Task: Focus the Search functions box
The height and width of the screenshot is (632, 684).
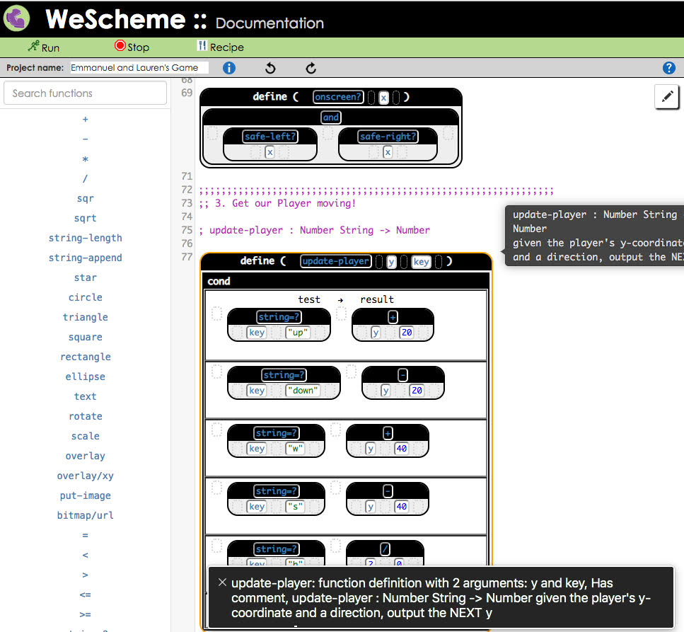Action: 85,93
